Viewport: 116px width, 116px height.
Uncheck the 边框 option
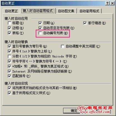10,28
